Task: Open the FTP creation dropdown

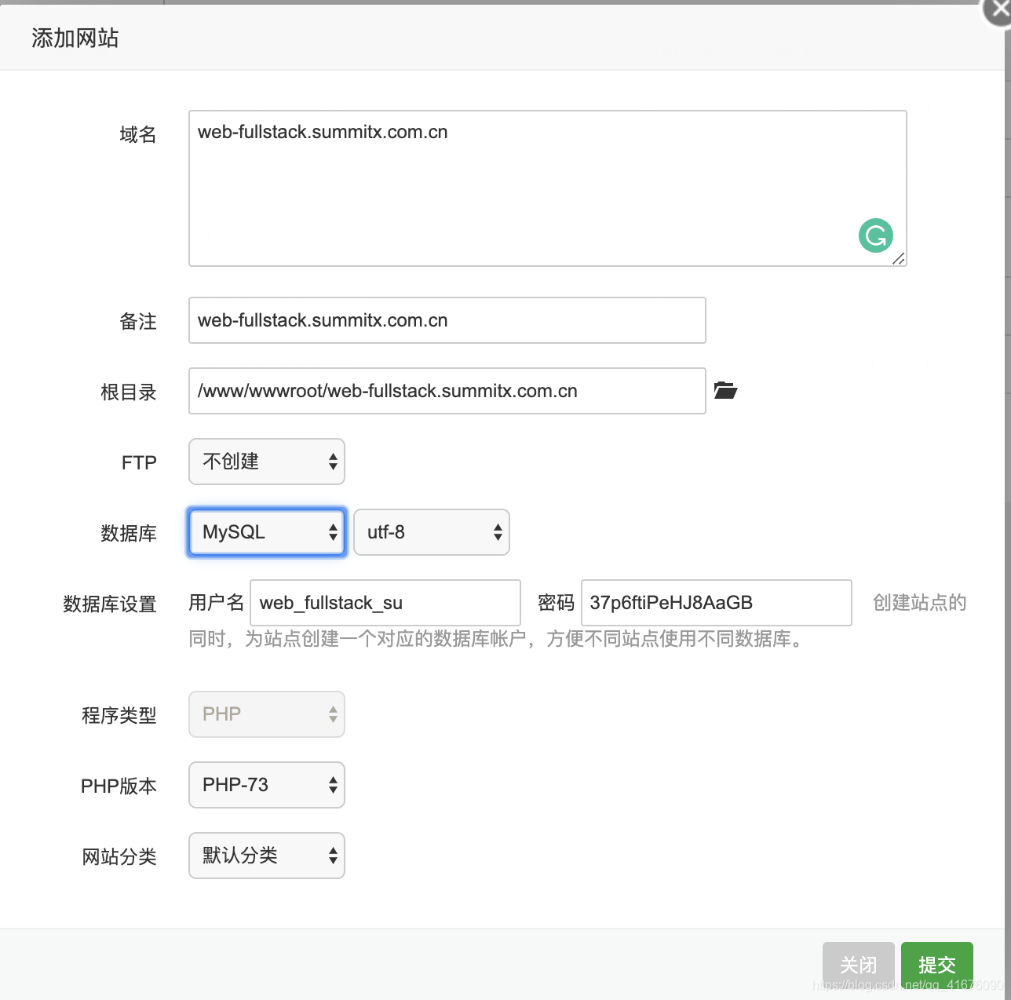Action: (266, 462)
